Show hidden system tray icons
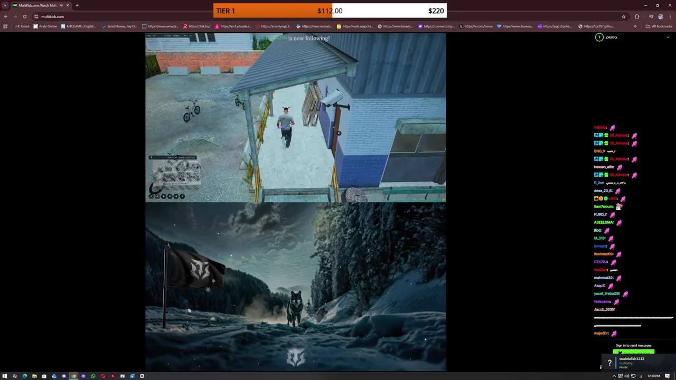Image resolution: width=676 pixels, height=380 pixels. (x=614, y=376)
